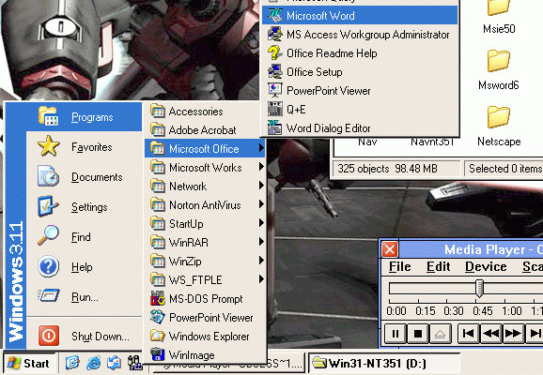Expand the WS_FTPLE submenu arrow
Viewport: 543px width, 375px height.
click(261, 279)
